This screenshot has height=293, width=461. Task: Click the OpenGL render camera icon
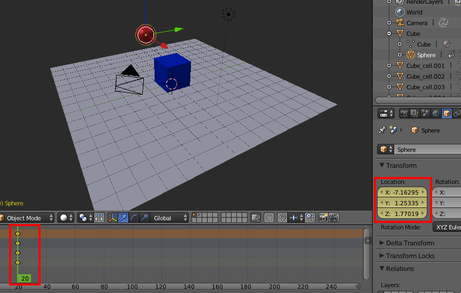(x=323, y=218)
